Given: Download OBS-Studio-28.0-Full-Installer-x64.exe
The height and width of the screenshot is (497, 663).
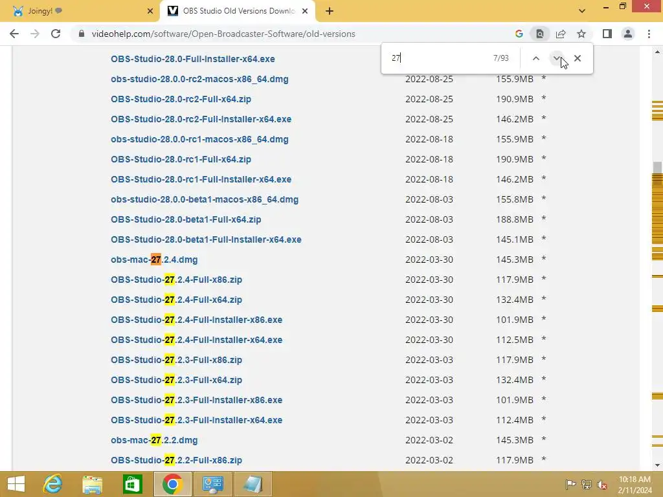Looking at the screenshot, I should [193, 59].
